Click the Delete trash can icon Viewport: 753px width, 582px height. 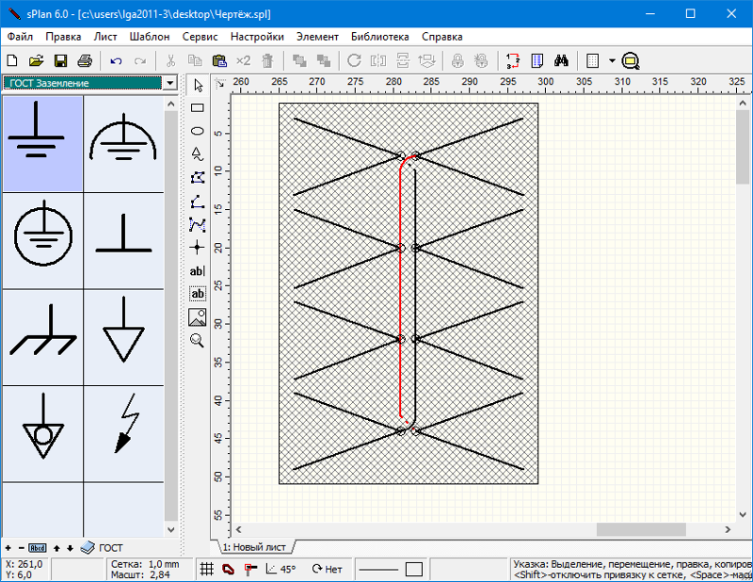[267, 61]
